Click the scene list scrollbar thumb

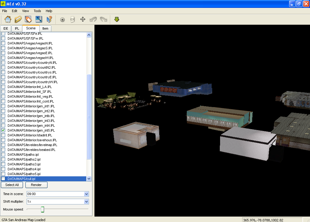[x=89, y=117]
